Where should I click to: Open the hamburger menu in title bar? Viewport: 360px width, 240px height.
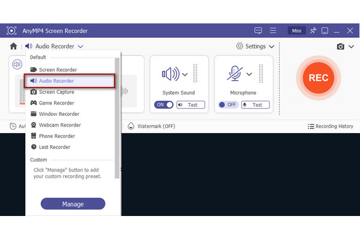pos(273,31)
